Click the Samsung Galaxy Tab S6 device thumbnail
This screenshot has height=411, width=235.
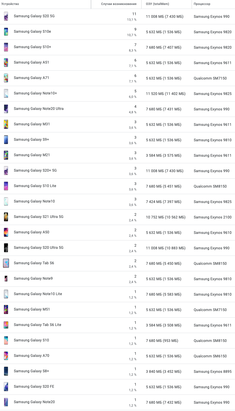pyautogui.click(x=6, y=263)
